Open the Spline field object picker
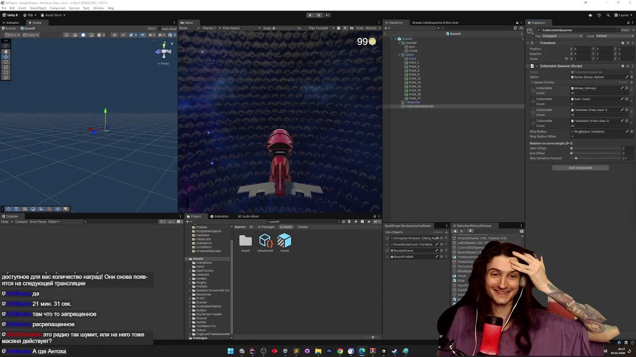Image resolution: width=636 pixels, height=357 pixels. 632,77
